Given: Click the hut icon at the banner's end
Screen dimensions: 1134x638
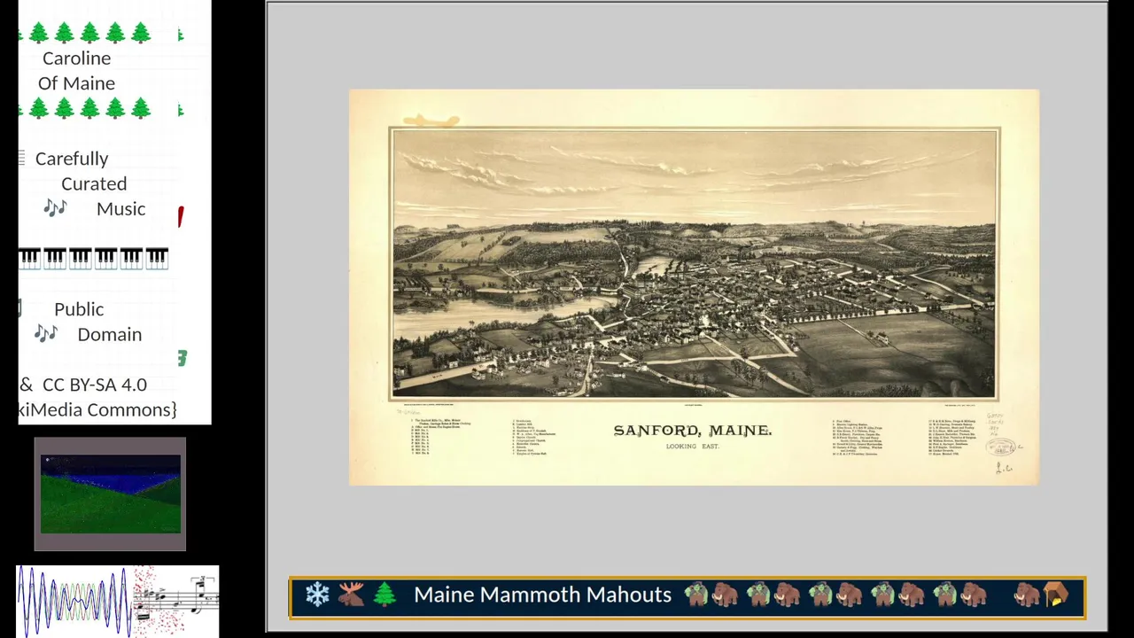Looking at the screenshot, I should (1056, 595).
